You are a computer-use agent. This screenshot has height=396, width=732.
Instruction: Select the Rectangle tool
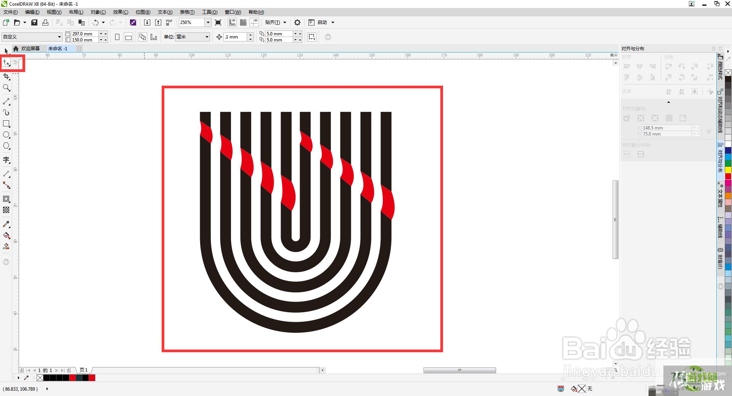tap(6, 124)
